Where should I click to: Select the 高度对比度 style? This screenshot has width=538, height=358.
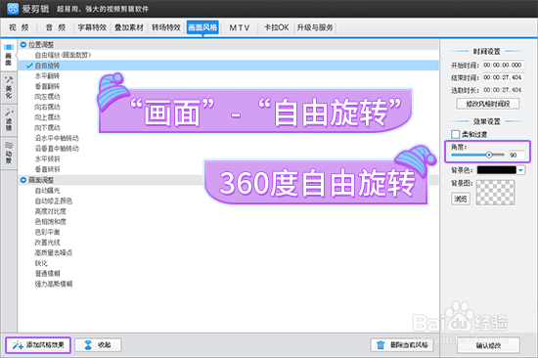51,211
